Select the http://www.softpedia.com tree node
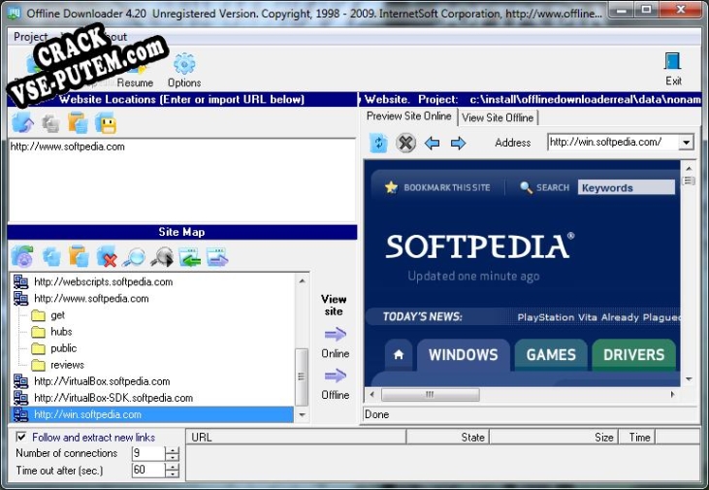This screenshot has width=709, height=490. 91,299
